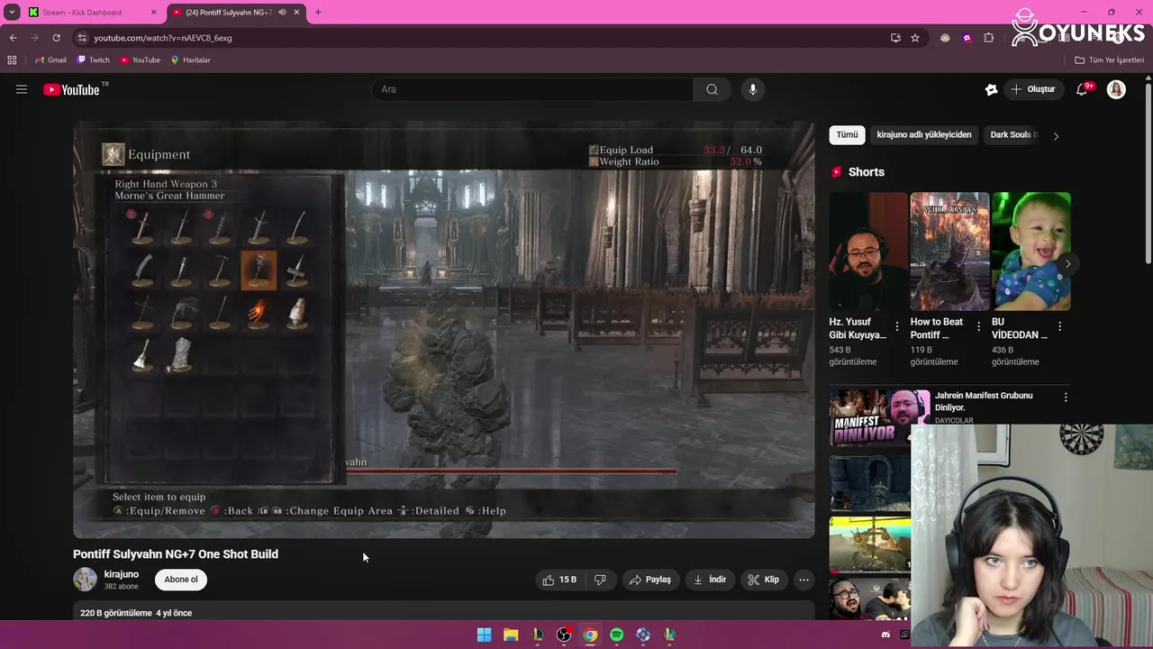The image size is (1153, 649).
Task: Open the Windows Start menu
Action: [x=484, y=635]
